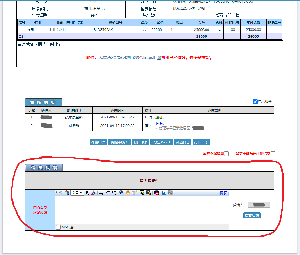Click the remove formatting icon
Image resolution: width=300 pixels, height=255 pixels.
pyautogui.click(x=156, y=193)
